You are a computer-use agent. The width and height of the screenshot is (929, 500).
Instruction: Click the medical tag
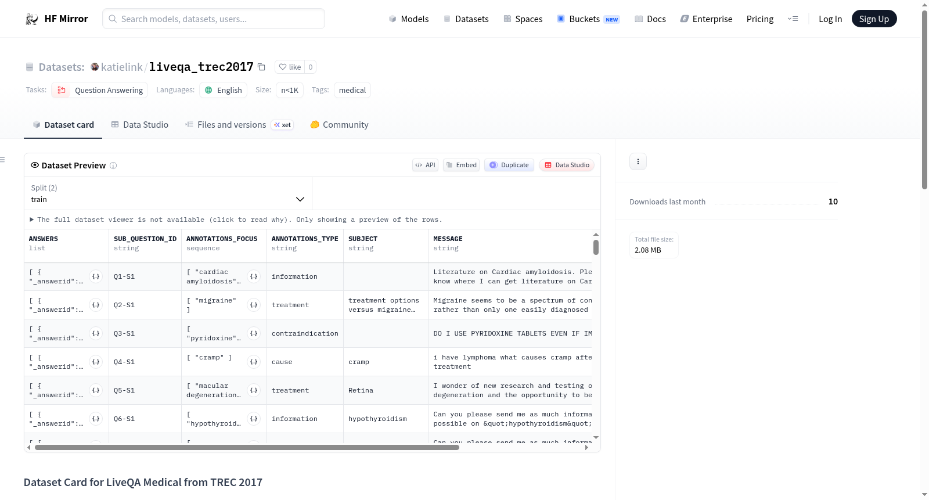(x=352, y=90)
